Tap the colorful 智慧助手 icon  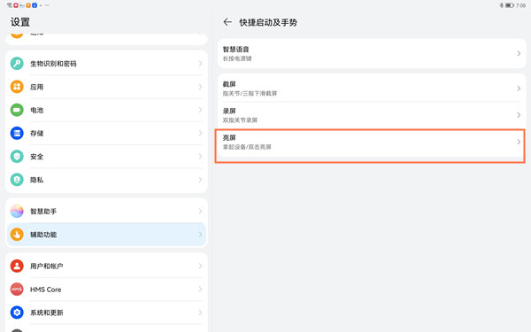click(17, 211)
